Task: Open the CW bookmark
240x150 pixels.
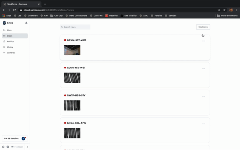Action: click(x=44, y=16)
